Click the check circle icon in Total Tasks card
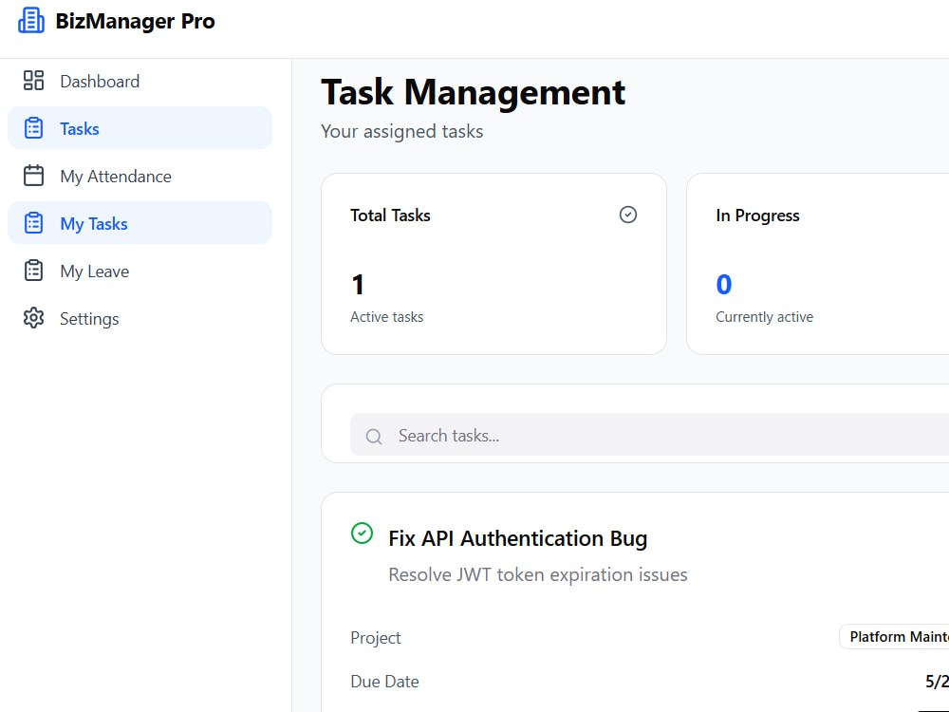949x712 pixels. tap(628, 215)
